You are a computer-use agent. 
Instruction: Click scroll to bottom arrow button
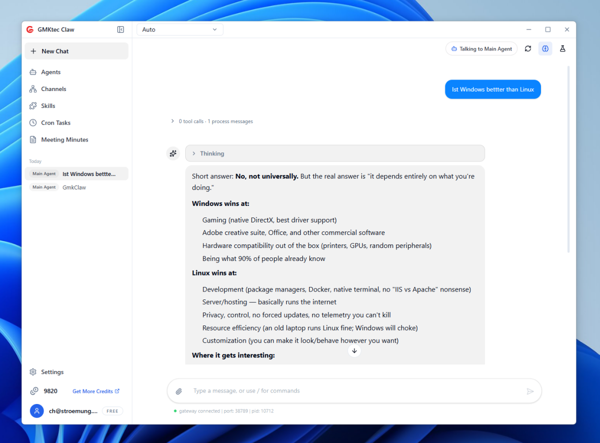coord(354,350)
